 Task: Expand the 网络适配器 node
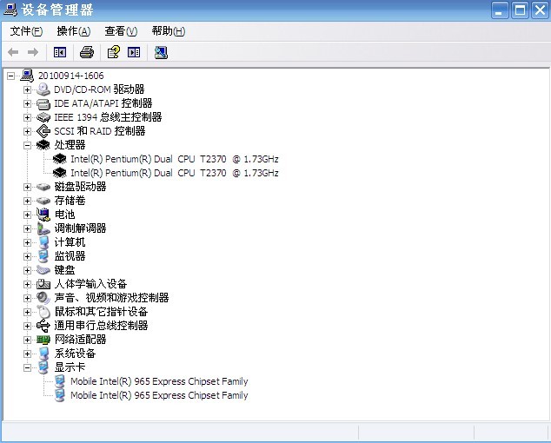point(27,340)
